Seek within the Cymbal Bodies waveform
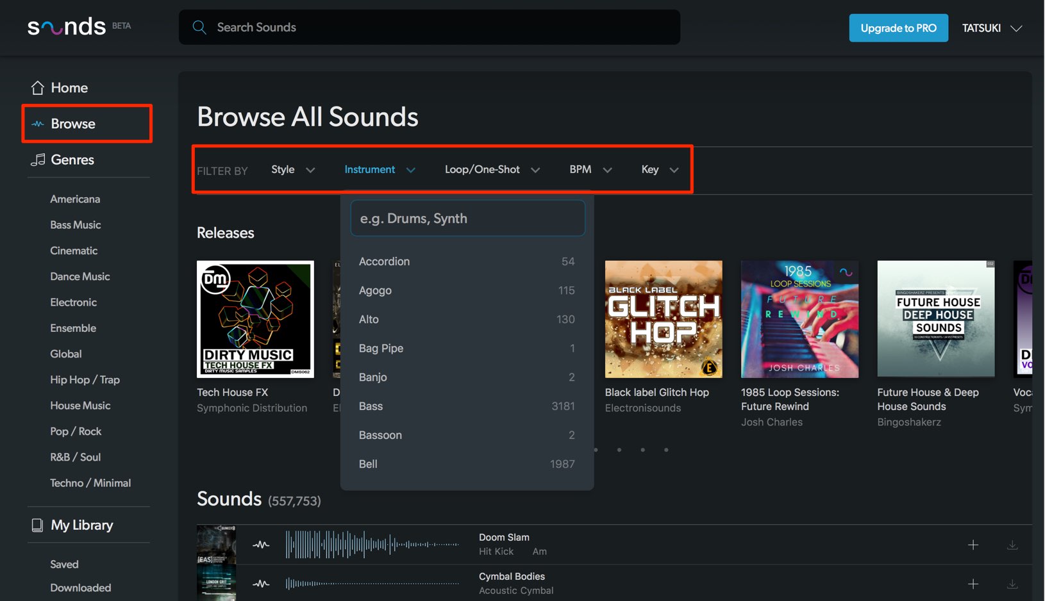This screenshot has height=601, width=1045. coord(372,584)
